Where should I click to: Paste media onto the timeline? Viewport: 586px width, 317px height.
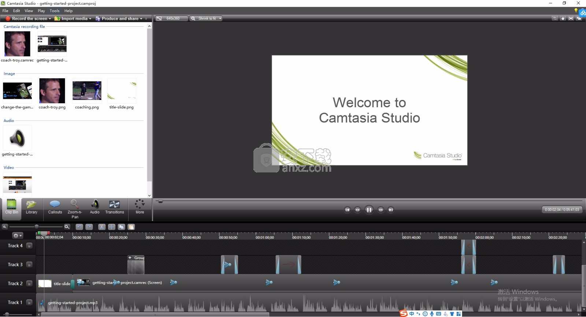[131, 227]
